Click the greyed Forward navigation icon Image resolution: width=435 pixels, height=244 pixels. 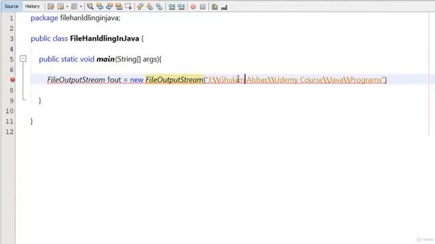(x=74, y=7)
